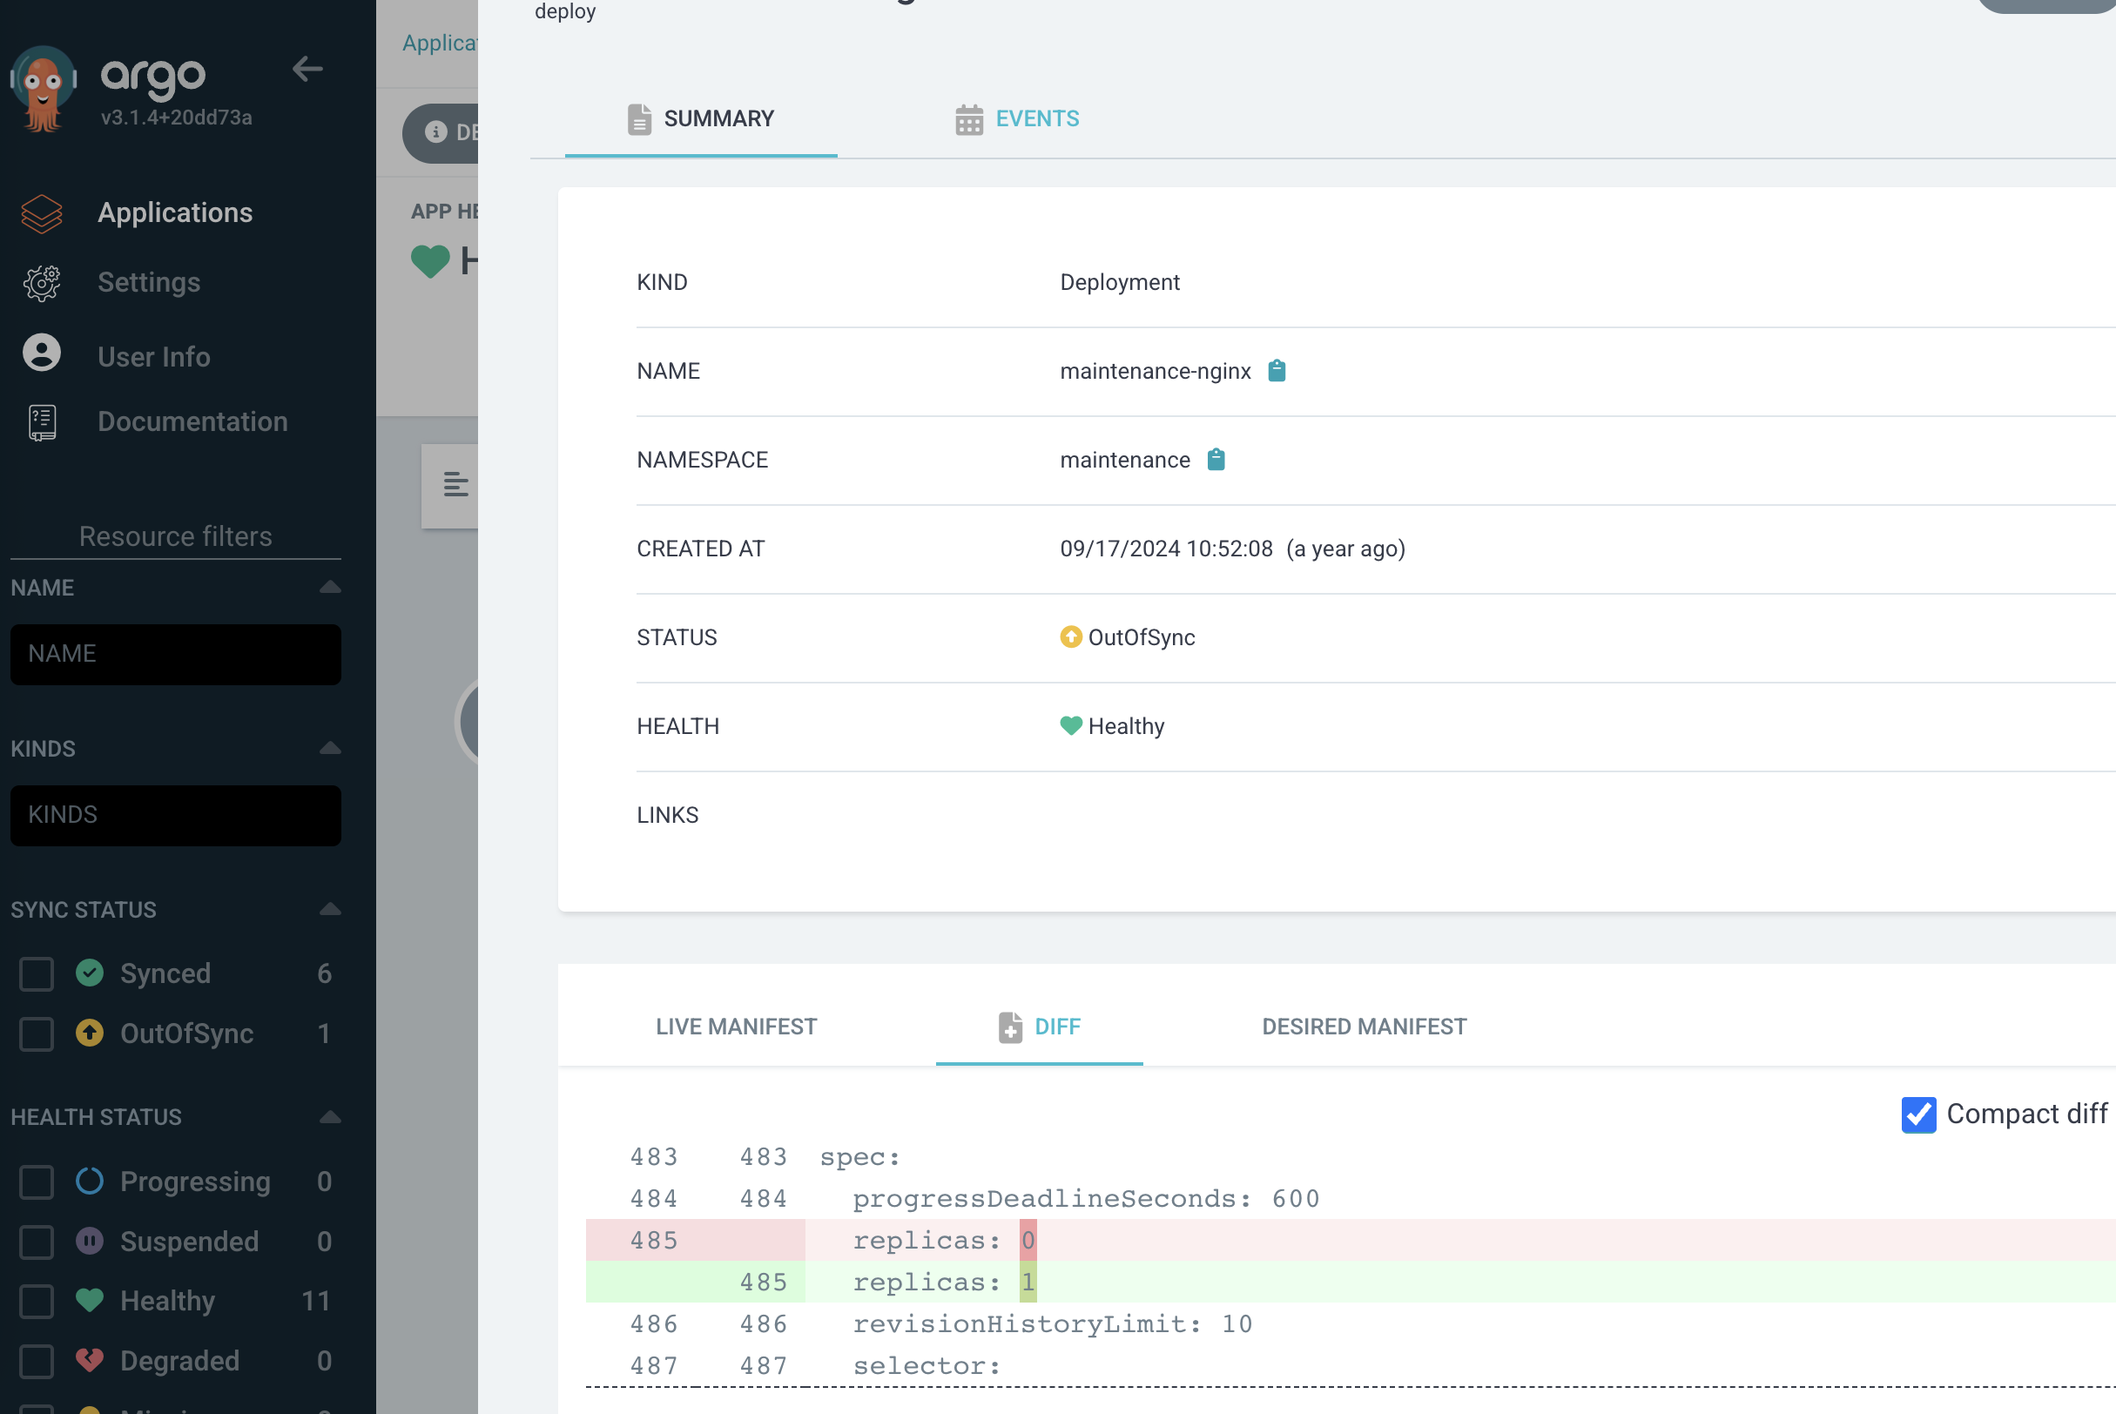Open User Info via the avatar icon
This screenshot has width=2116, height=1414.
coord(42,353)
